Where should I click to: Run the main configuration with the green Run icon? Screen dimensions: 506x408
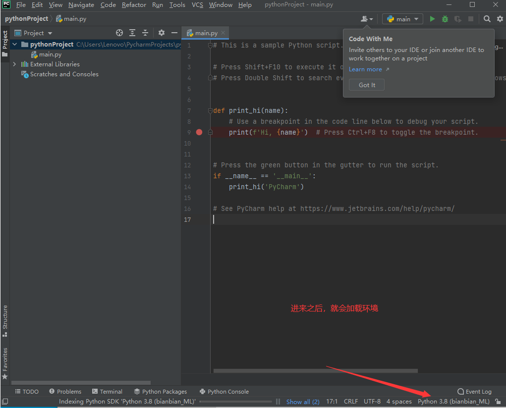point(432,18)
